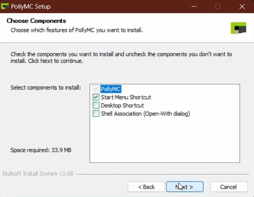The height and width of the screenshot is (197, 254).
Task: Click the Space required 33.9 MB text
Action: pyautogui.click(x=41, y=150)
